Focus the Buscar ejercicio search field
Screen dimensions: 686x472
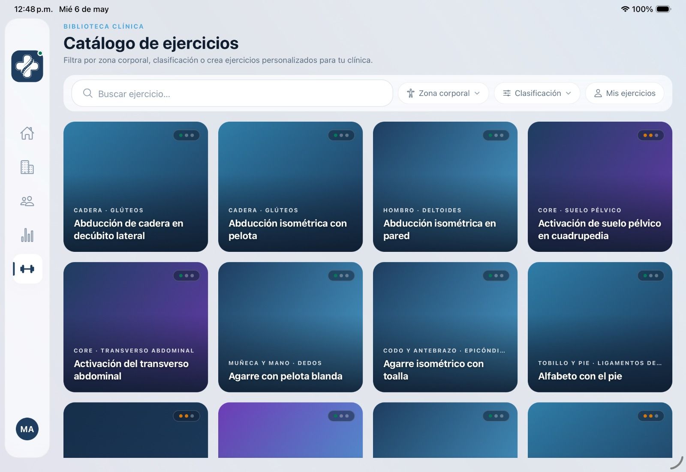[x=232, y=93]
